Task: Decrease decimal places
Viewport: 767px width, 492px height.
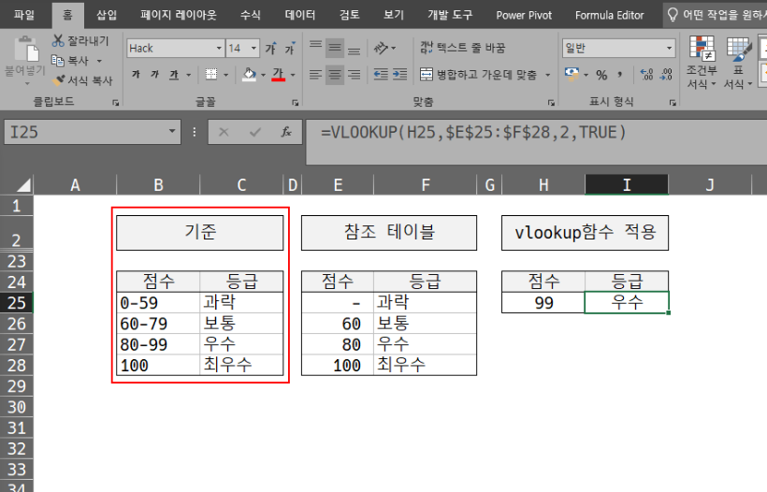Action: coord(666,74)
